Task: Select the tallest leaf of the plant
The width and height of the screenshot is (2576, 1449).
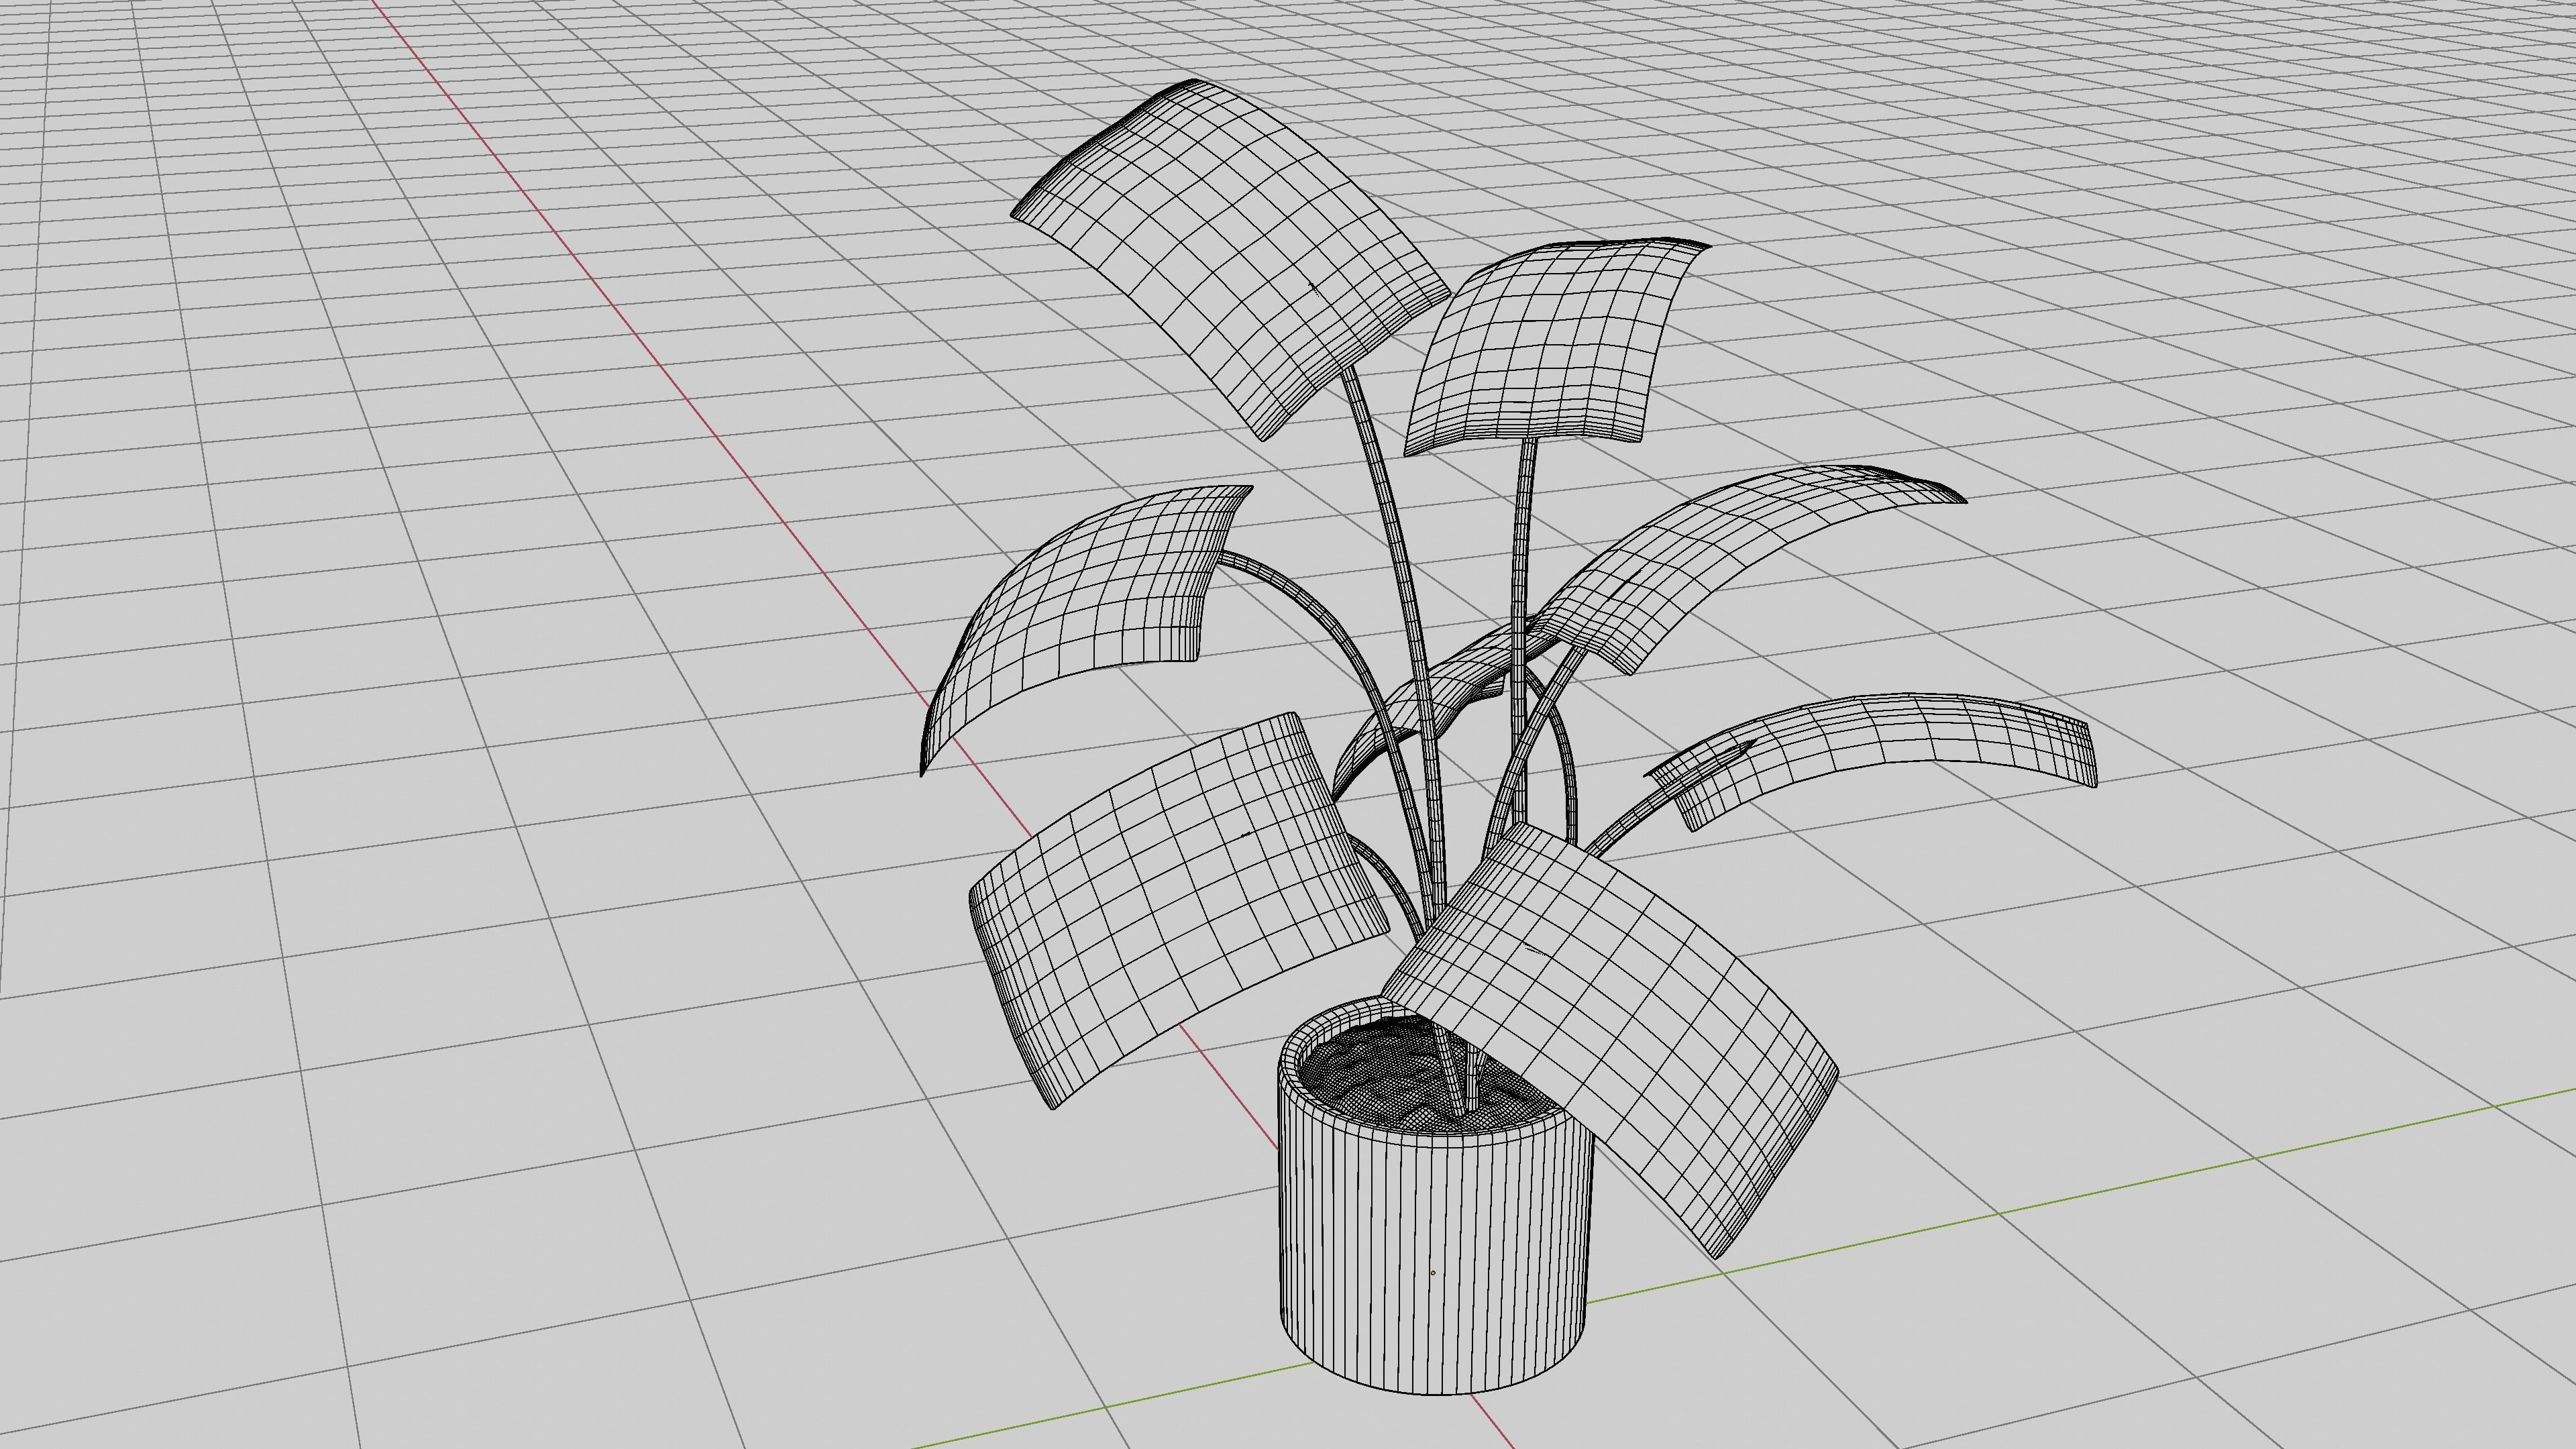Action: tap(1230, 260)
